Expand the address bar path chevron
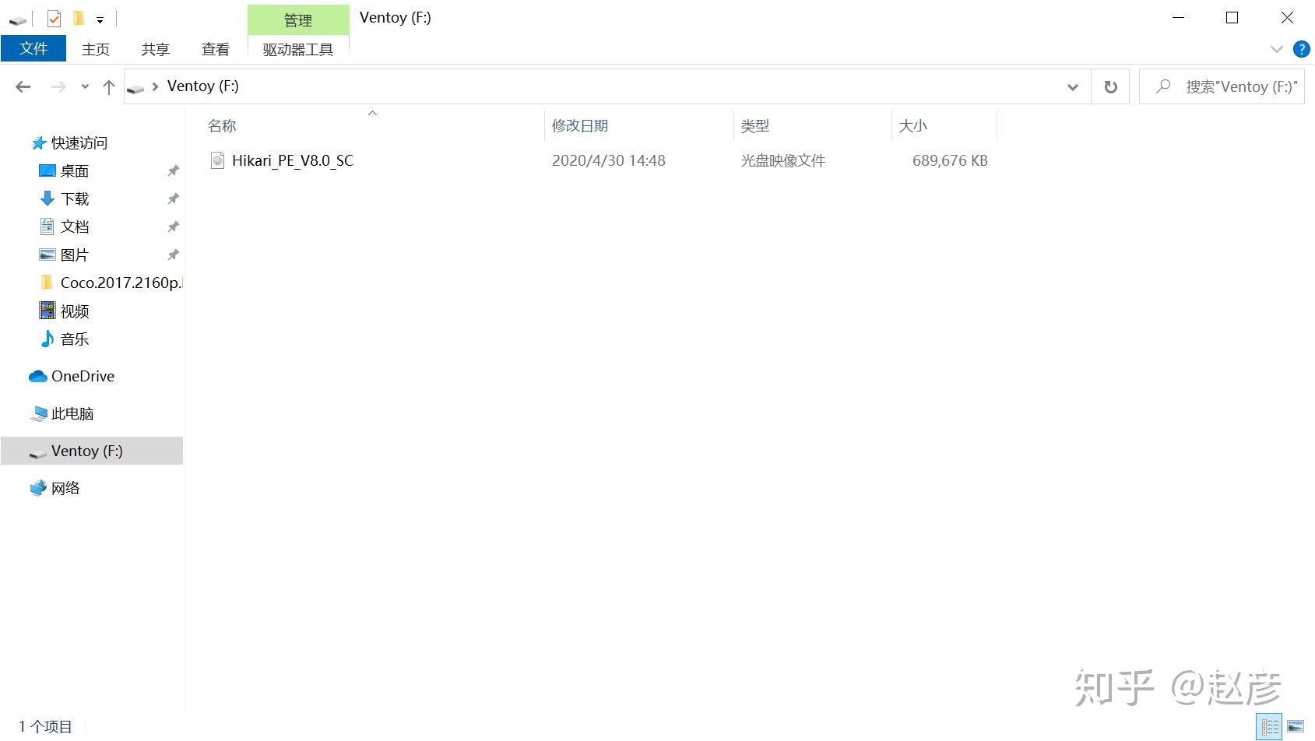 tap(155, 86)
